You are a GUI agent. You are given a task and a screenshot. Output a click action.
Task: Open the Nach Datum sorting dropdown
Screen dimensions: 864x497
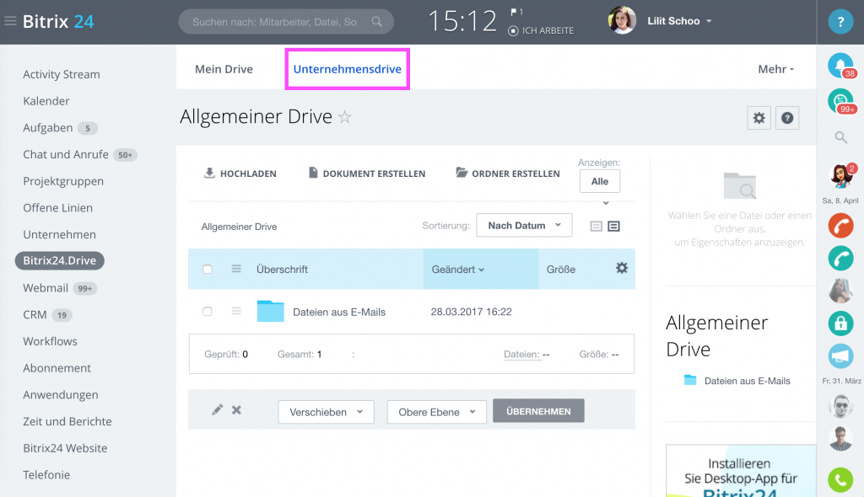[x=524, y=226]
